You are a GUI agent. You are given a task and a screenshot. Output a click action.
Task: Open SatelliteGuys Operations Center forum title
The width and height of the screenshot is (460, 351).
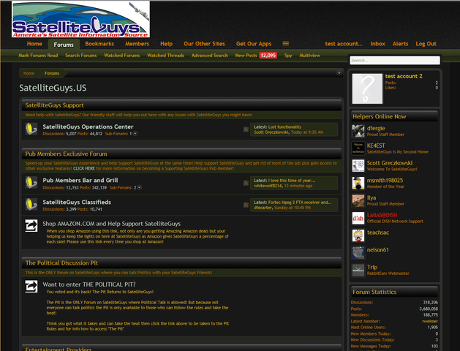tap(88, 127)
